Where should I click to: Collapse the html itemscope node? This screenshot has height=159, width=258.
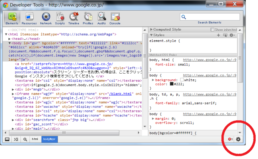[x=6, y=35]
